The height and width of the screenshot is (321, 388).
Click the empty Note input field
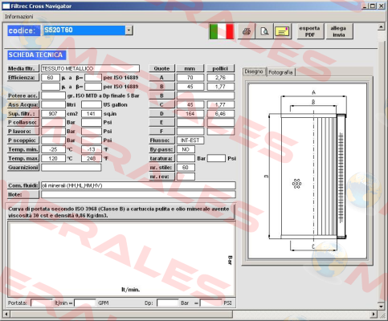coord(138,194)
